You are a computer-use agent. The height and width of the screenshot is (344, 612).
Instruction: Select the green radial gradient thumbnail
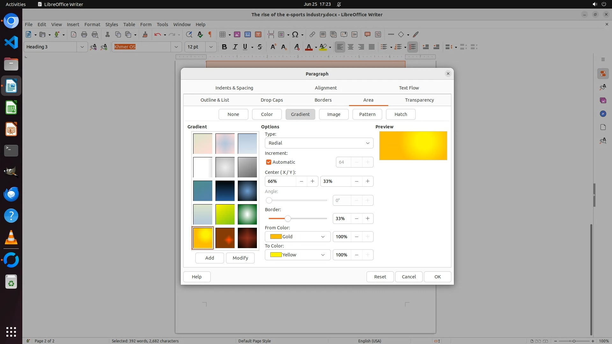247,214
